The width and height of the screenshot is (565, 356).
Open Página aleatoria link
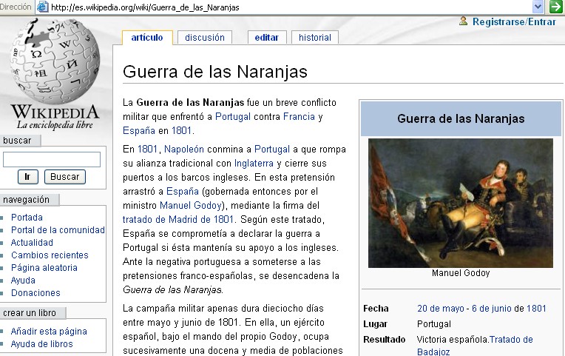44,268
